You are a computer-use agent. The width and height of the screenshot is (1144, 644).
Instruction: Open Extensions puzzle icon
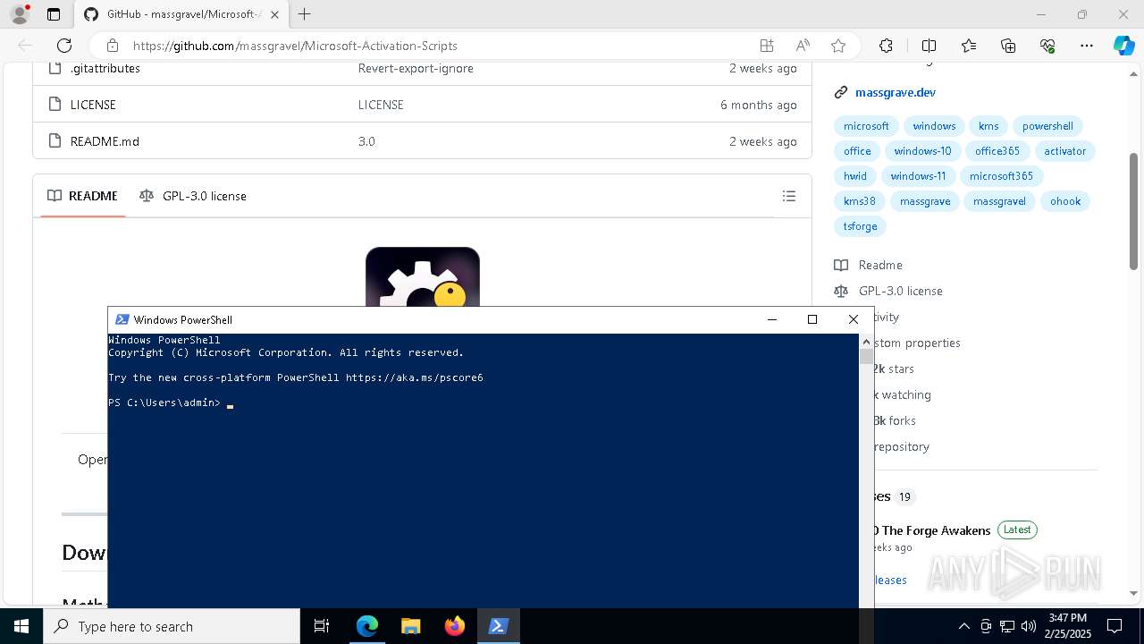(886, 46)
